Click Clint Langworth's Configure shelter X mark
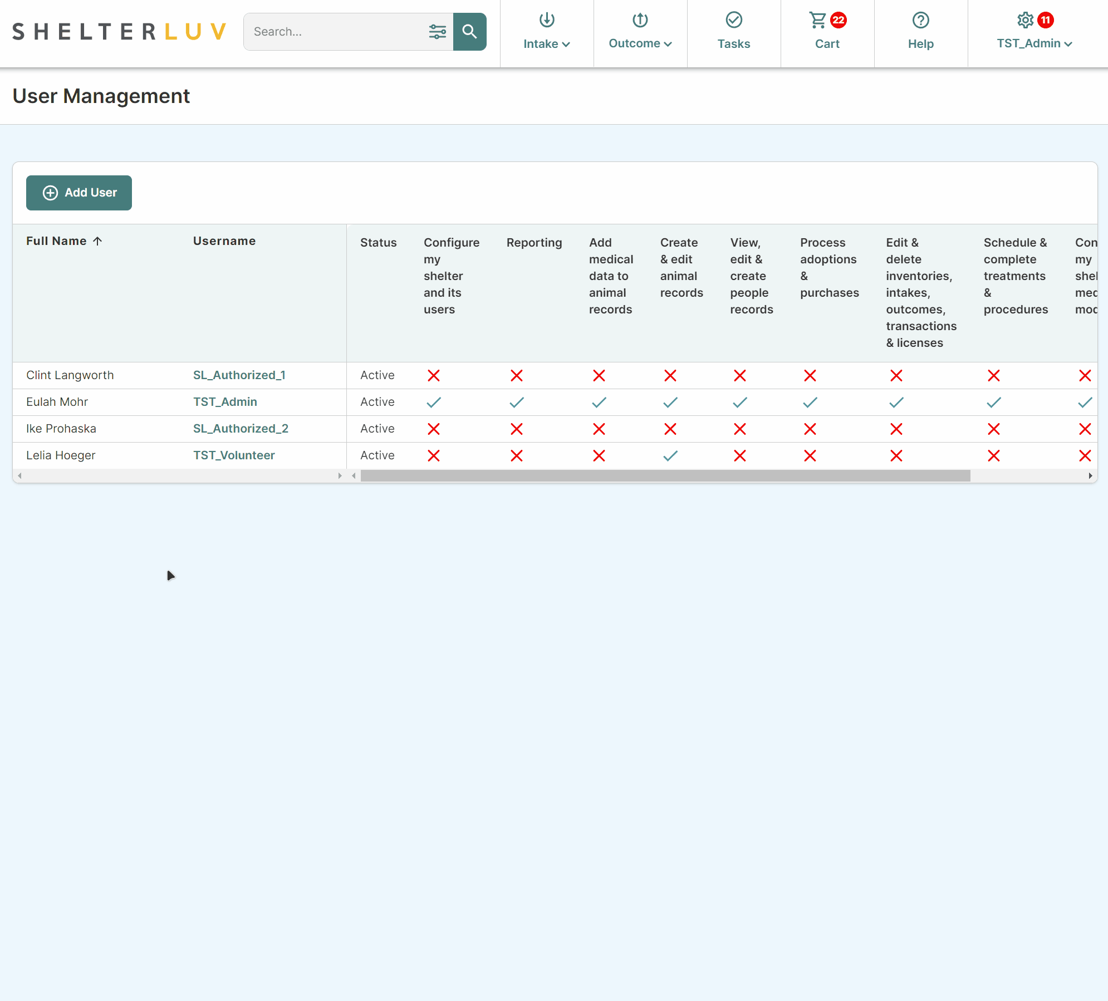Screen dimensions: 1108x1001 (x=434, y=376)
